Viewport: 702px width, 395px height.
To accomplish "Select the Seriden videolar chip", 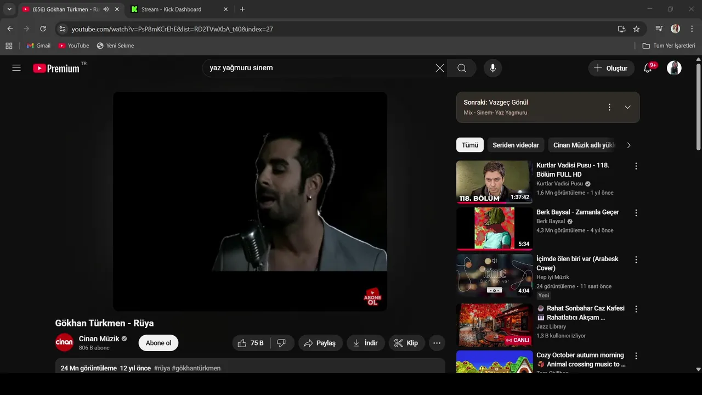I will 516,145.
